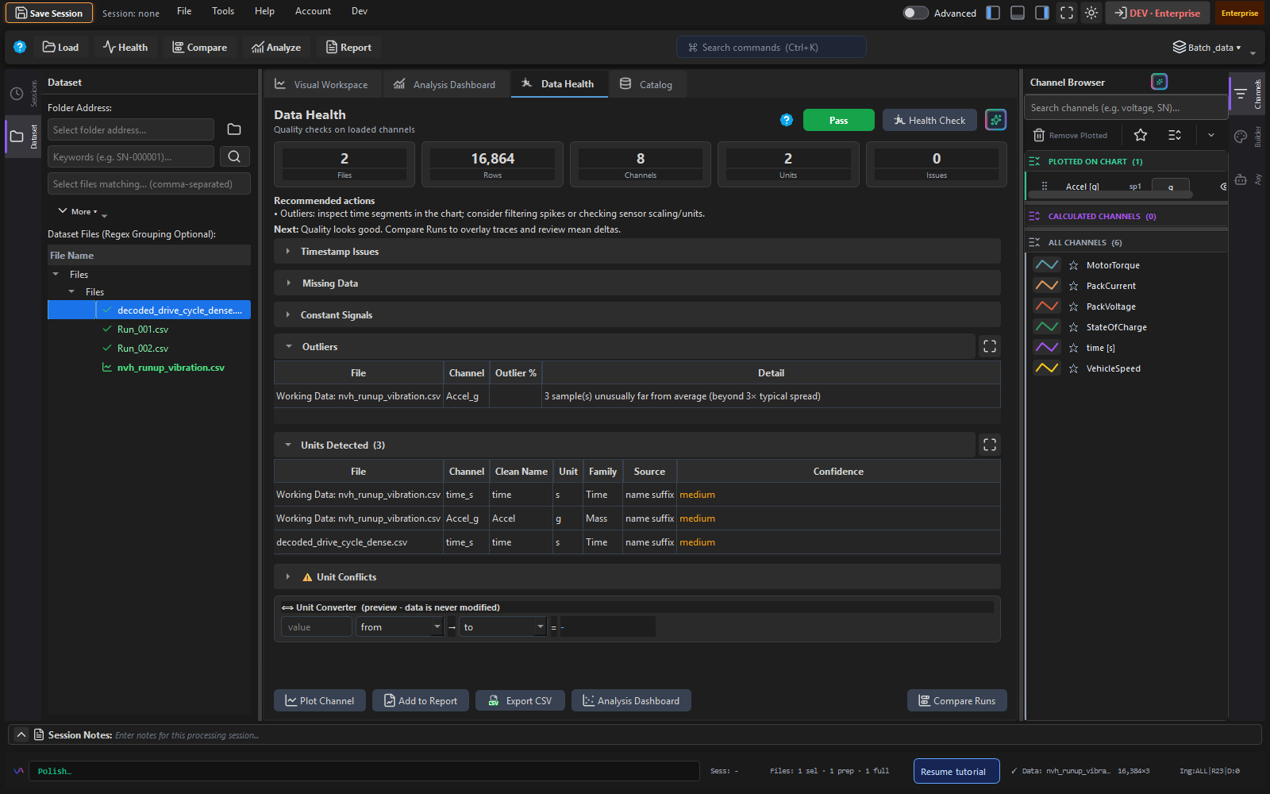Open the Tools menu
The width and height of the screenshot is (1270, 794).
point(223,11)
